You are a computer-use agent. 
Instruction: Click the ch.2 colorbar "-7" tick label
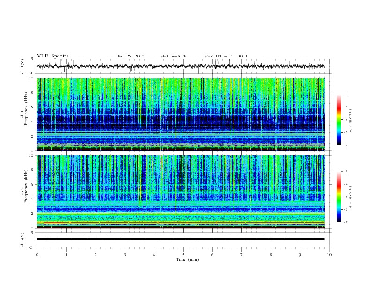[346, 222]
